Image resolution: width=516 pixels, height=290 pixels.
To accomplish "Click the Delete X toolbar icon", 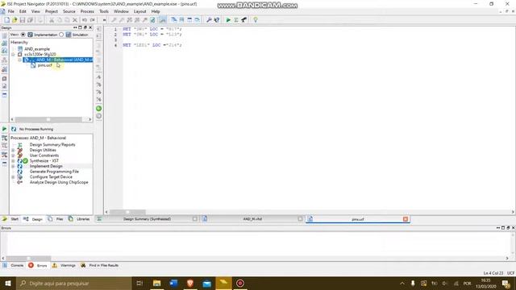I will 75,20.
